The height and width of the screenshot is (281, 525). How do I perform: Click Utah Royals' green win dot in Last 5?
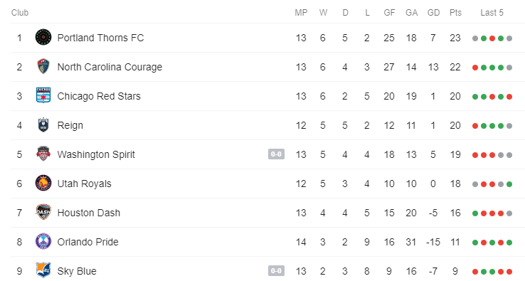point(509,184)
